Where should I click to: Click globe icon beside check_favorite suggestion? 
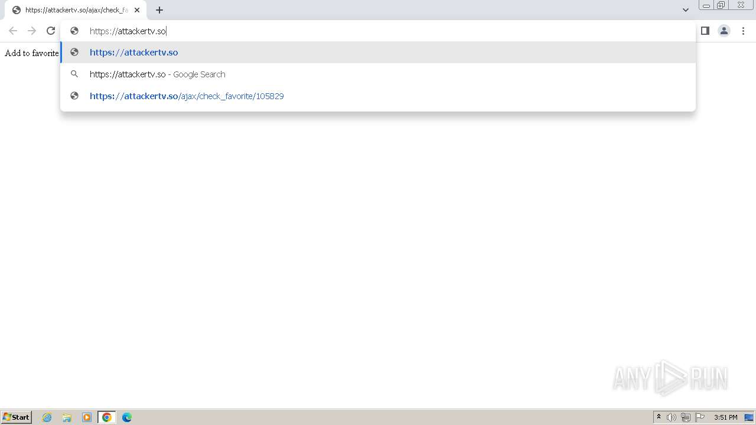74,96
